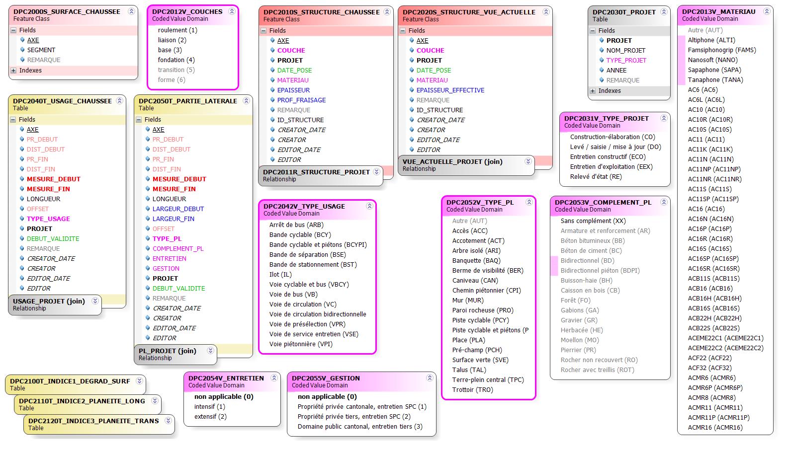The width and height of the screenshot is (788, 451).
Task: Collapse the DPC2012V_COUCHES domain box using its chevron
Action: click(232, 11)
